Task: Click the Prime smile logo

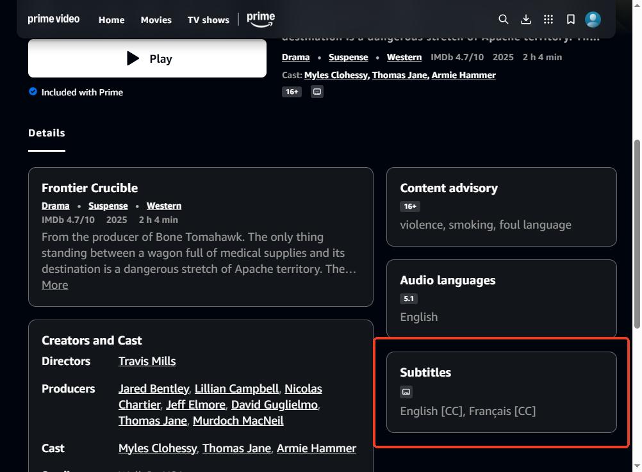Action: (260, 19)
